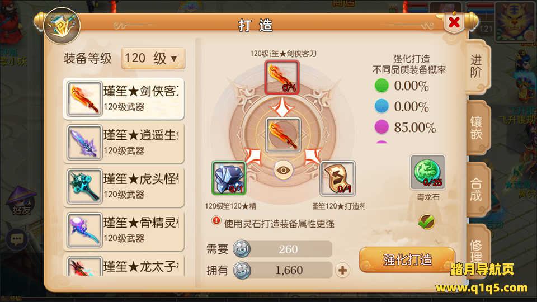Select the flame sword 剑侠客 weapon icon
Screen dimensions: 537x302
tap(84, 98)
